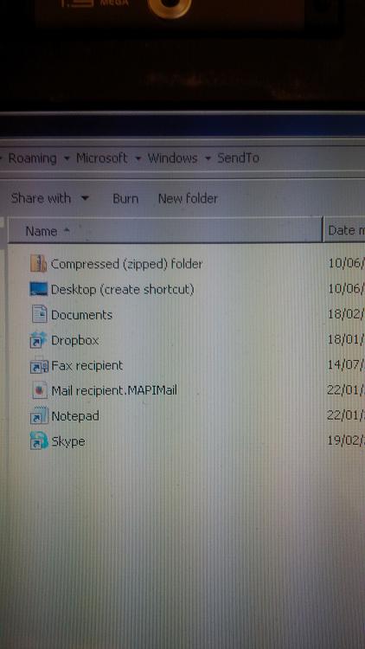The image size is (365, 649).
Task: Select the Dropbox date modified entry
Action: (x=346, y=340)
